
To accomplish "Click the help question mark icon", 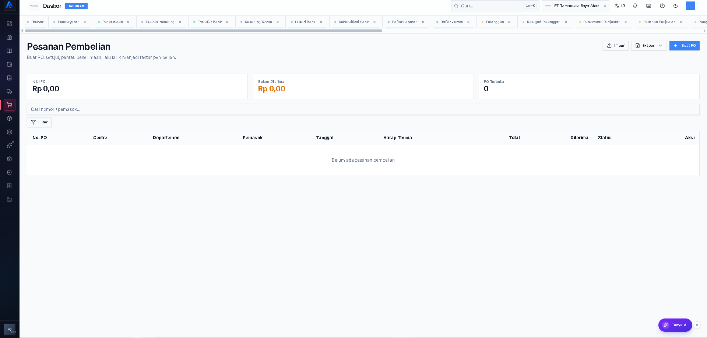I will [x=662, y=6].
